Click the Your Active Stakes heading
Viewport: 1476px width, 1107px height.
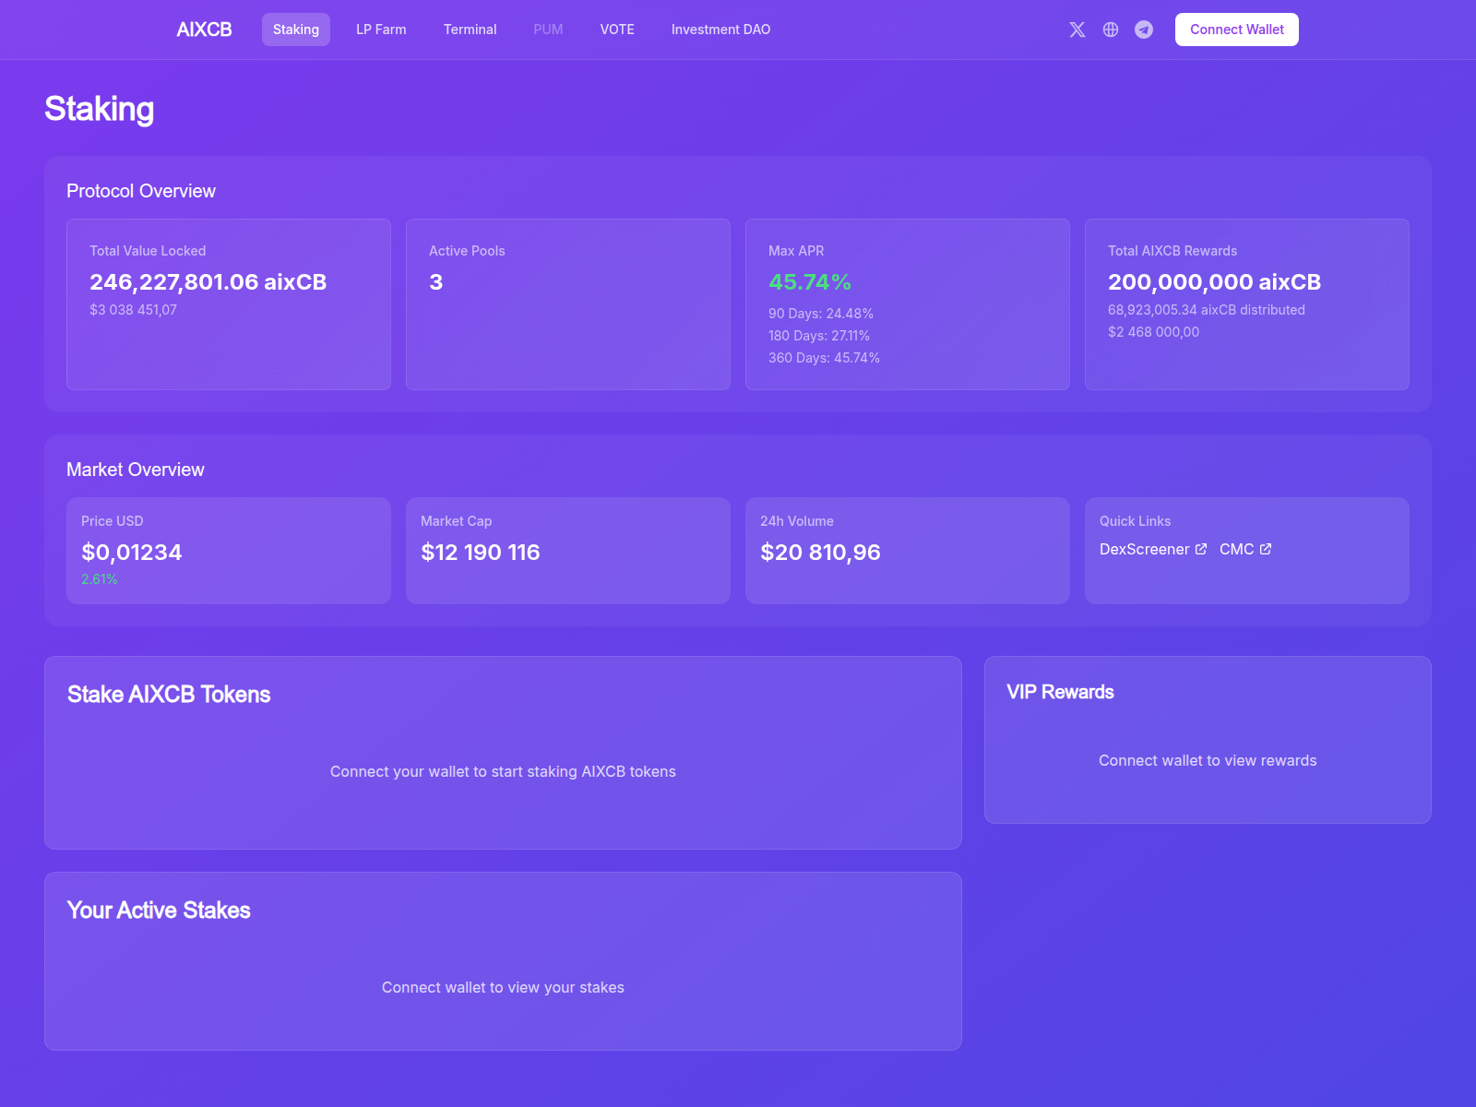tap(159, 911)
